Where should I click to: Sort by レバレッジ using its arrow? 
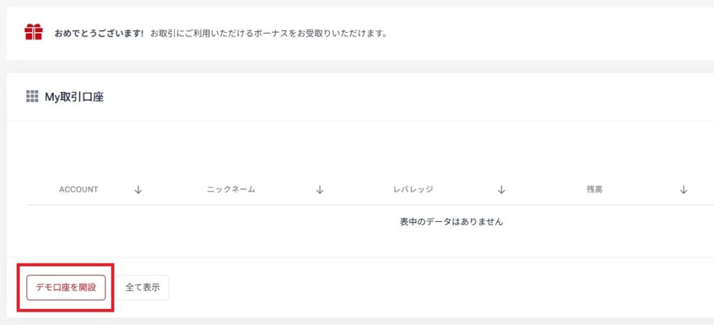[501, 190]
